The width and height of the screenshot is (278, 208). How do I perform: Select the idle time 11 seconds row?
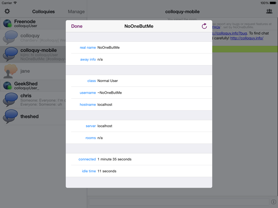(139, 171)
